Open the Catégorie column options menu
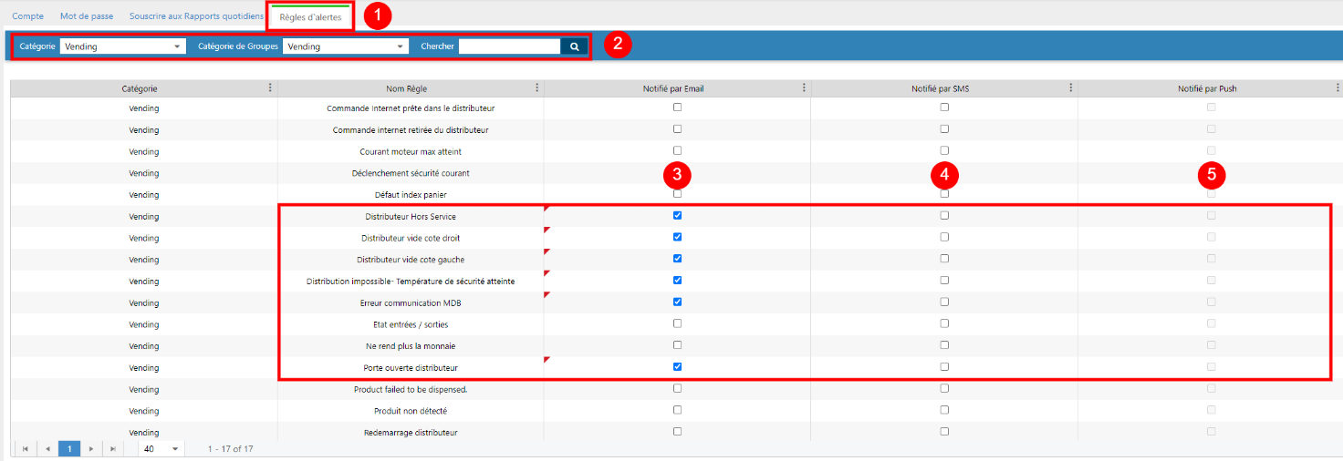This screenshot has height=461, width=1343. [x=270, y=88]
